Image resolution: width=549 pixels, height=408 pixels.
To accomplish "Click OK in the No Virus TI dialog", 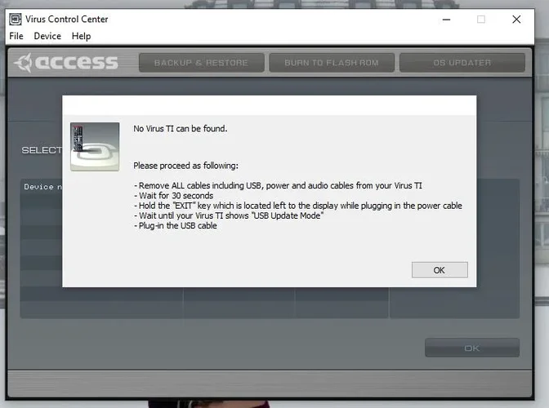I will pos(440,270).
